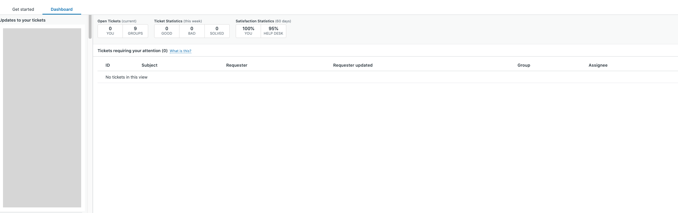Sort by the Requester column header
Viewport: 678px width, 213px height.
236,65
